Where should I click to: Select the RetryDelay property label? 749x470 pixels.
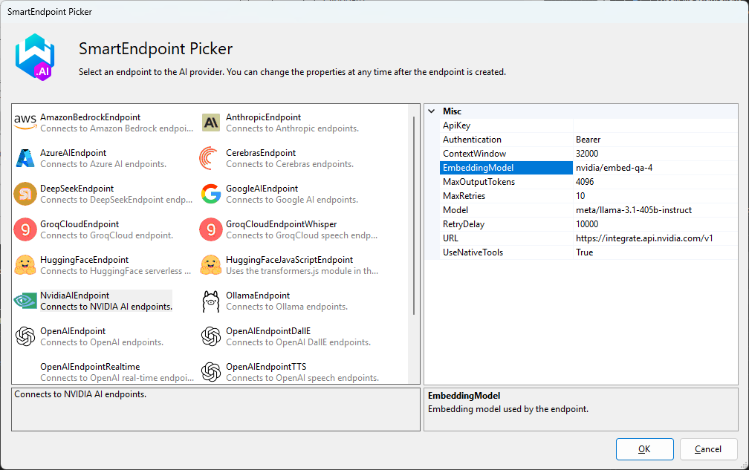coord(506,223)
